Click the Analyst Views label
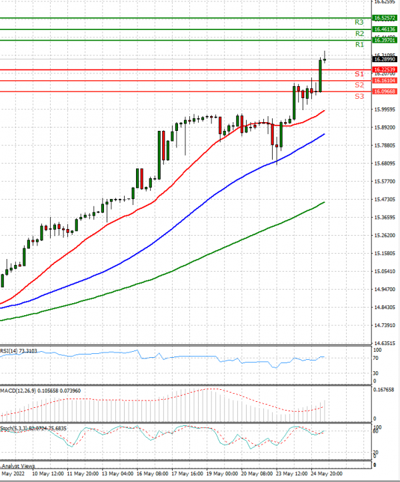The width and height of the screenshot is (400, 482). tap(19, 466)
